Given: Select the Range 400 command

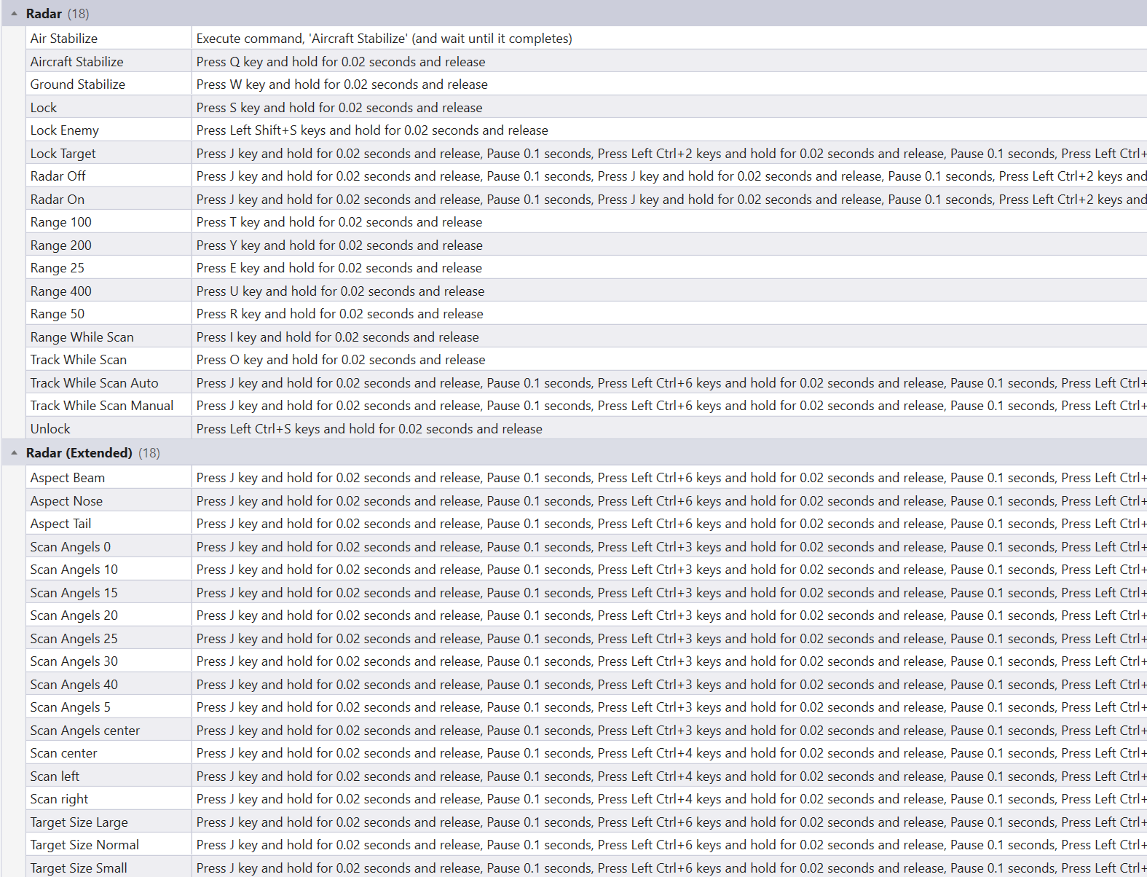Looking at the screenshot, I should click(60, 291).
